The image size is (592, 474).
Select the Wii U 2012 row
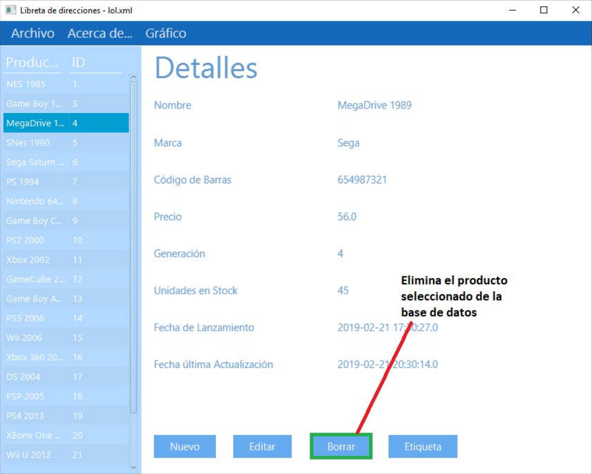tap(66, 455)
